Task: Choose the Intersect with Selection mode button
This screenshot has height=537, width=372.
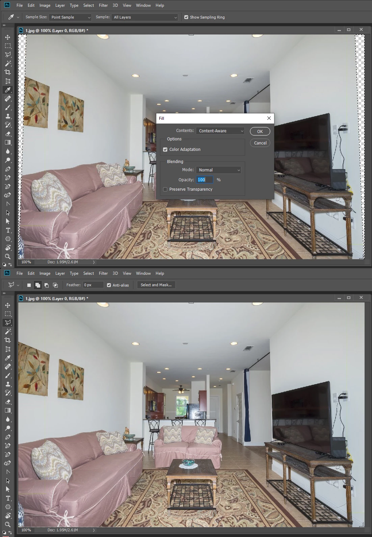Action: (x=55, y=285)
